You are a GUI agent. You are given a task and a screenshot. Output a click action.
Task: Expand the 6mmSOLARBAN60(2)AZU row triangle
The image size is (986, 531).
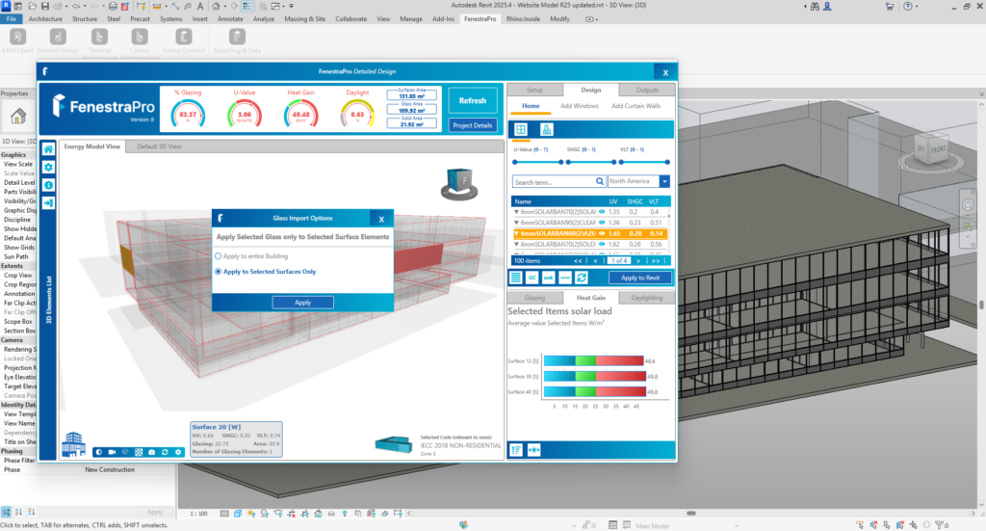pyautogui.click(x=516, y=233)
